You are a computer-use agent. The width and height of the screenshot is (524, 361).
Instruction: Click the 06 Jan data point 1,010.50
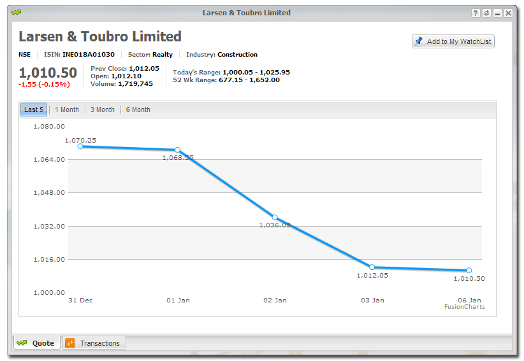pos(469,270)
